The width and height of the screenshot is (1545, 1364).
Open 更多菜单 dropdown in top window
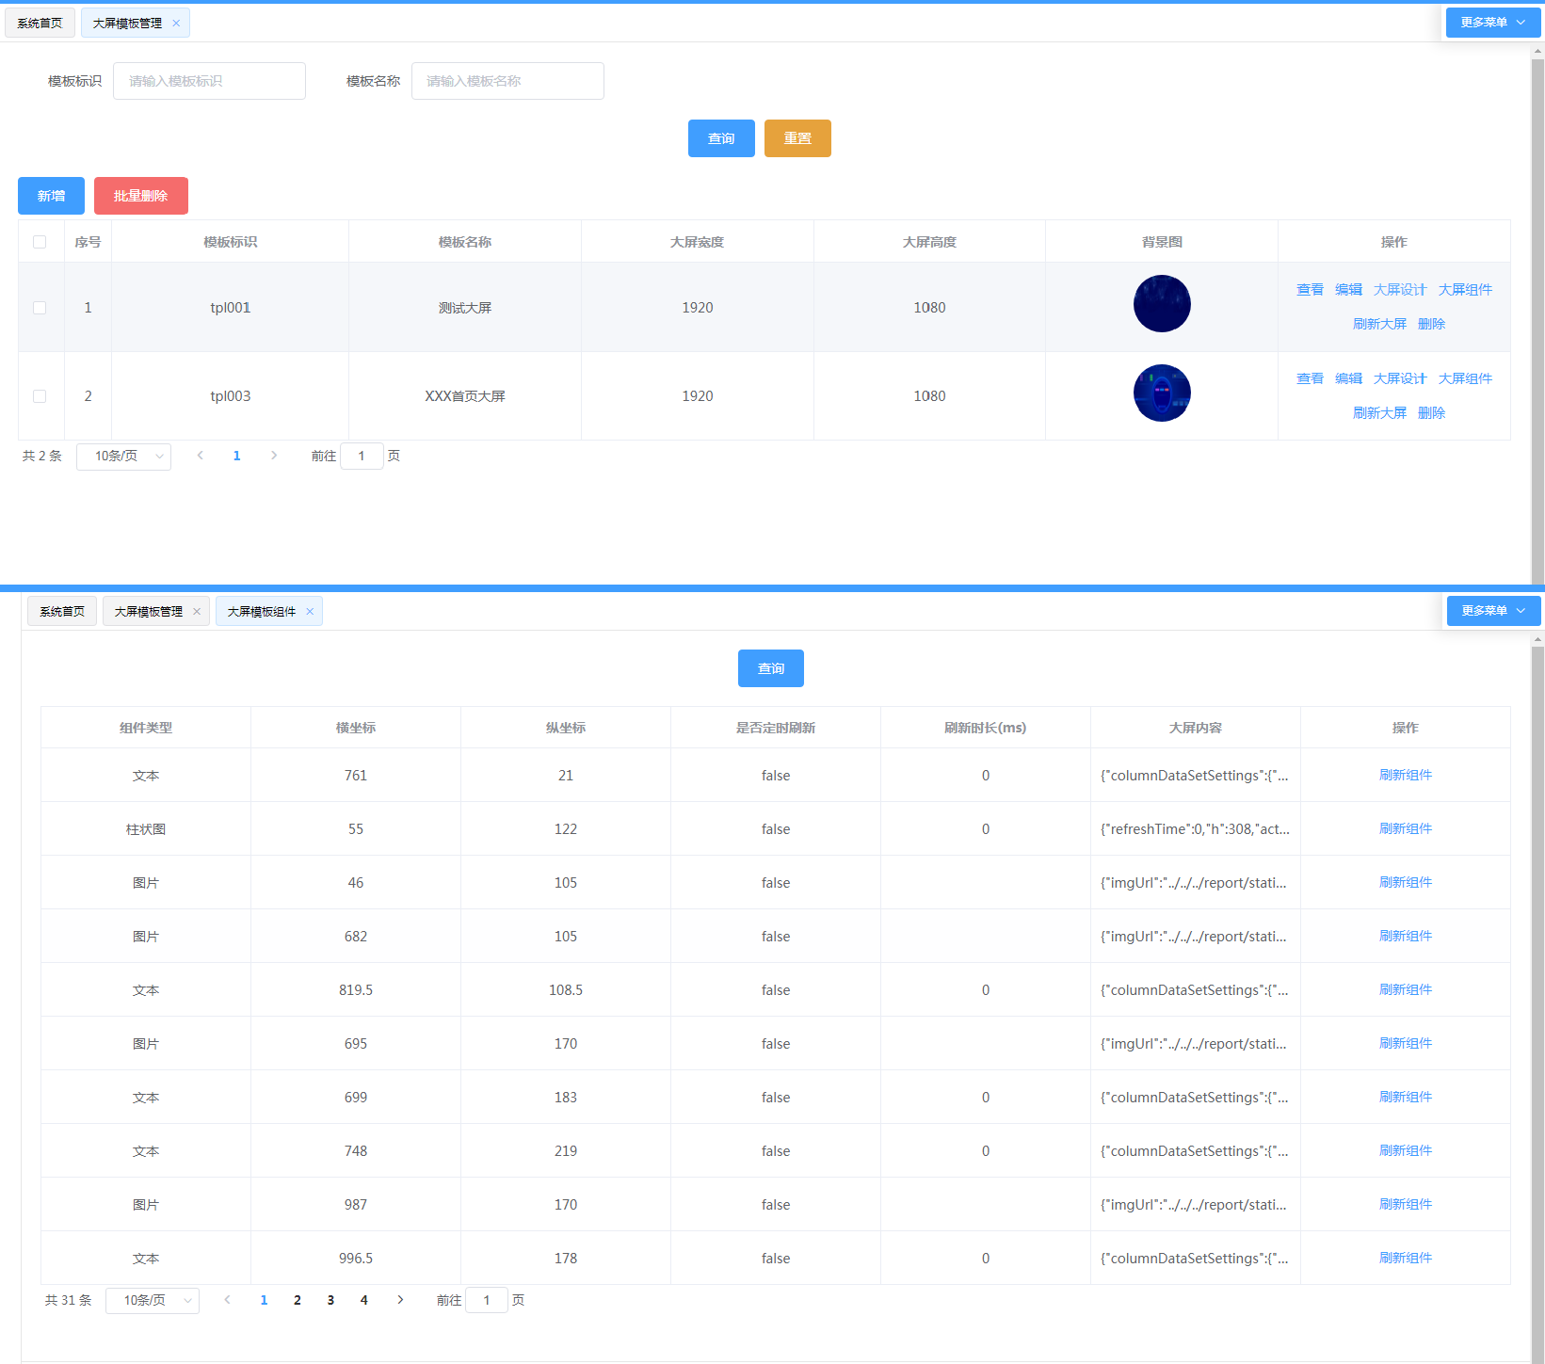1492,23
